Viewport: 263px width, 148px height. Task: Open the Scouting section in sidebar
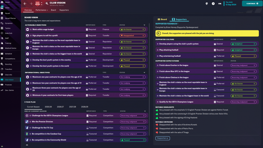point(8,64)
